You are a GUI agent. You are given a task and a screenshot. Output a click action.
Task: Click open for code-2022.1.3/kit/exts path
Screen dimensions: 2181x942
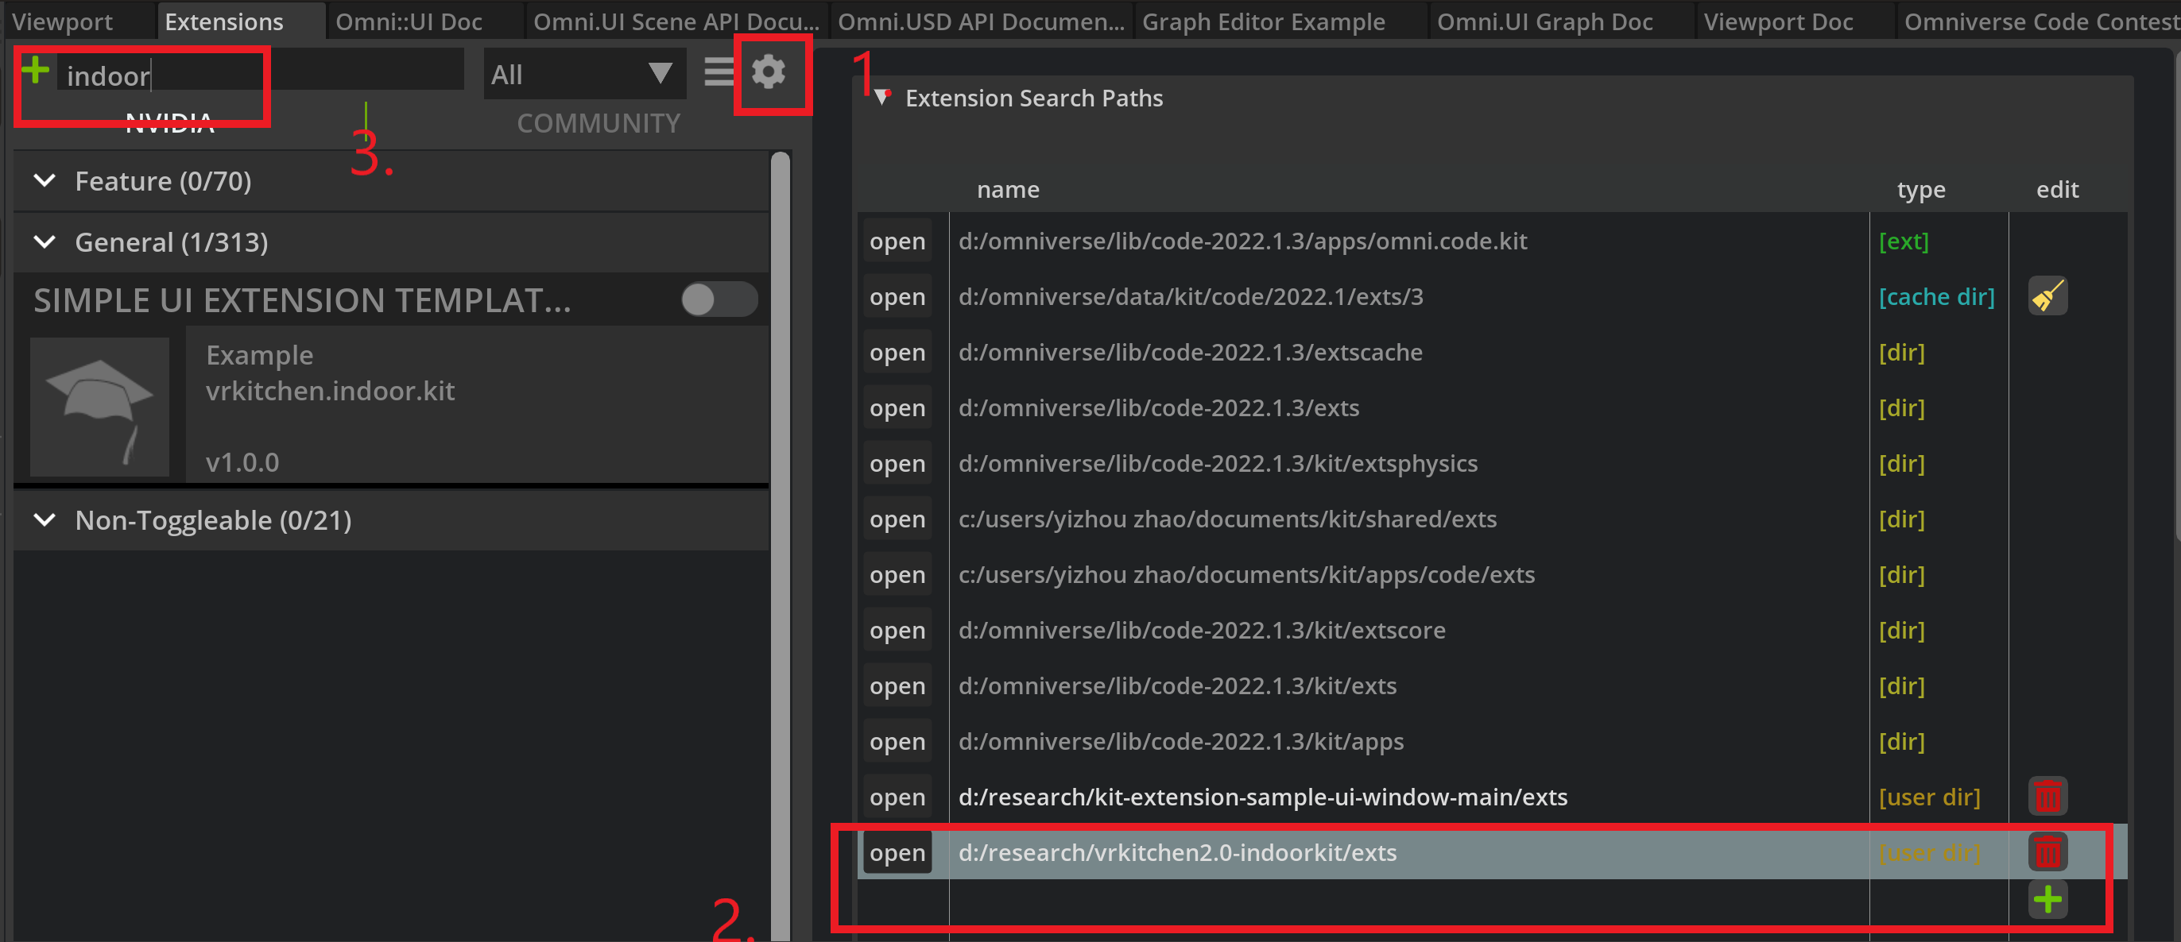click(897, 685)
